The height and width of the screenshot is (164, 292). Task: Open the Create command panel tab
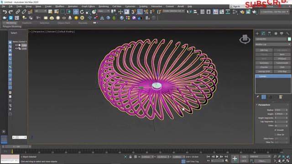pyautogui.click(x=257, y=33)
